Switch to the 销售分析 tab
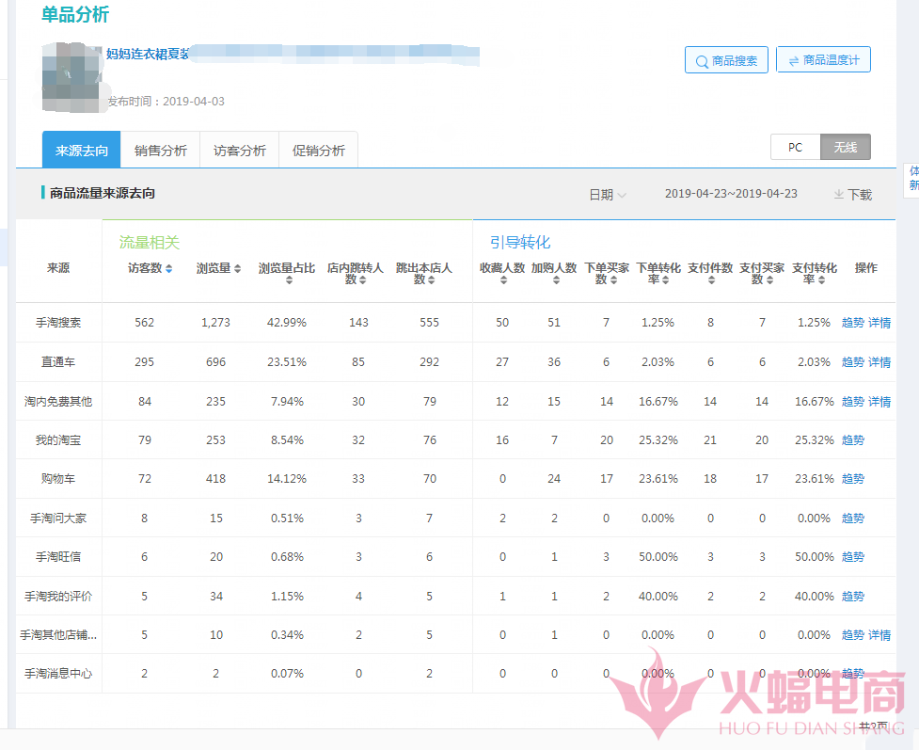The height and width of the screenshot is (750, 919). coord(160,151)
